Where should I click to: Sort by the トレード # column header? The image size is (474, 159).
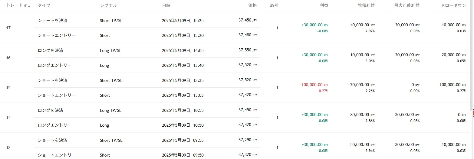(x=18, y=5)
